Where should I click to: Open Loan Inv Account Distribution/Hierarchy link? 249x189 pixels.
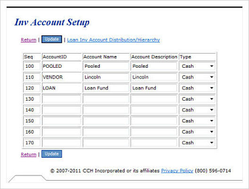[x=113, y=40]
